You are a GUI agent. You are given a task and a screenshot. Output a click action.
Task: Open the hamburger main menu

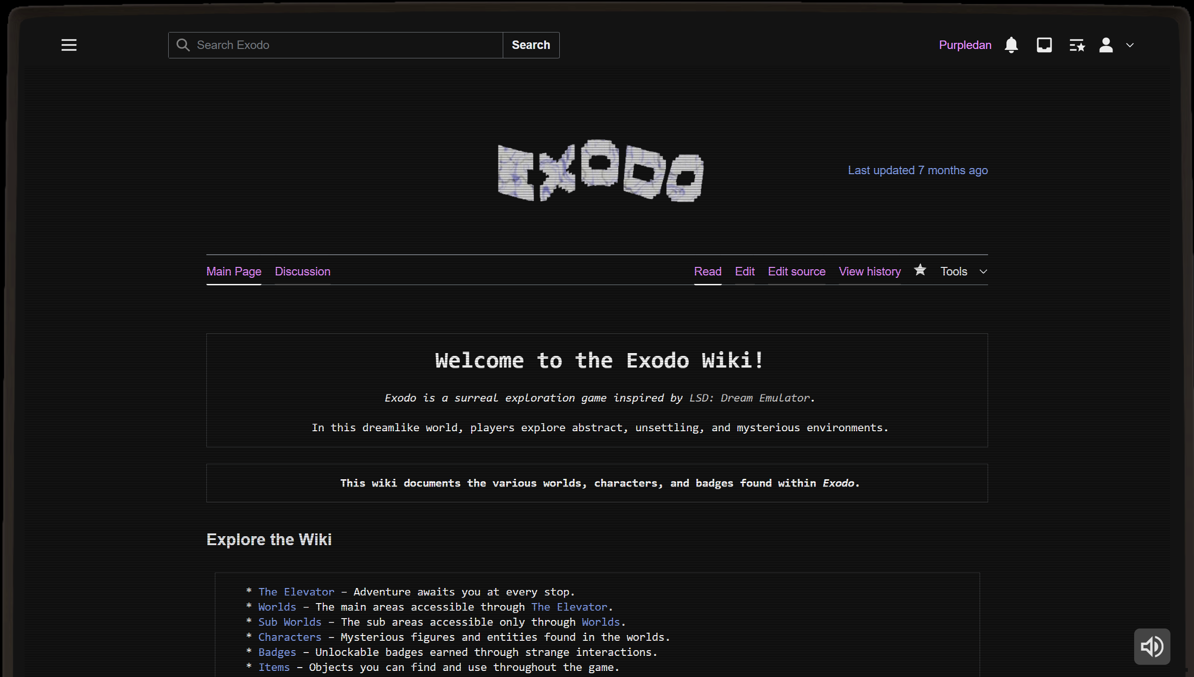pos(69,45)
